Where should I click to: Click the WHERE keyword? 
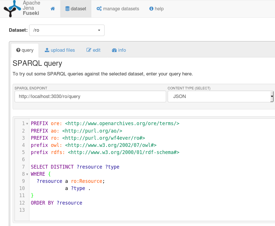[x=38, y=174]
